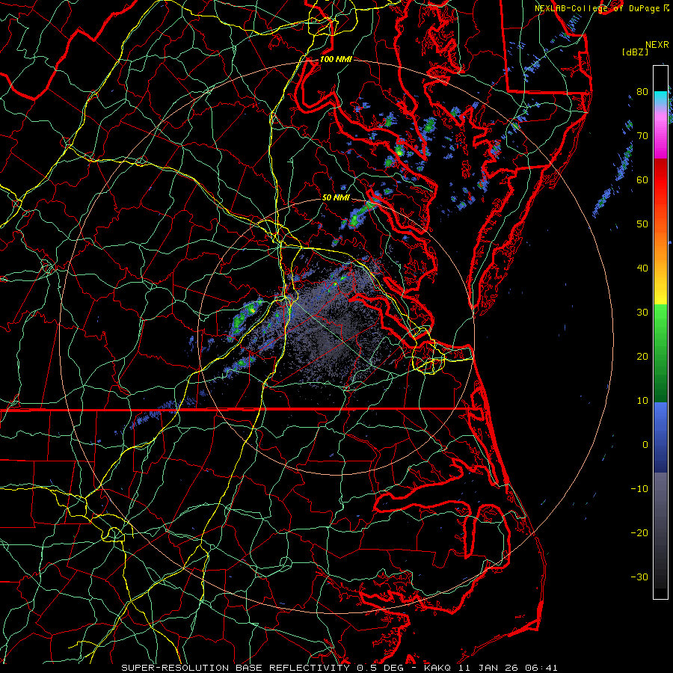Click the 'NEXR' legend title
This screenshot has height=673, width=673.
[x=657, y=45]
